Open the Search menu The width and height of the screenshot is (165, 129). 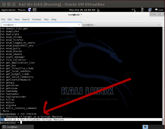pyautogui.click(x=26, y=19)
